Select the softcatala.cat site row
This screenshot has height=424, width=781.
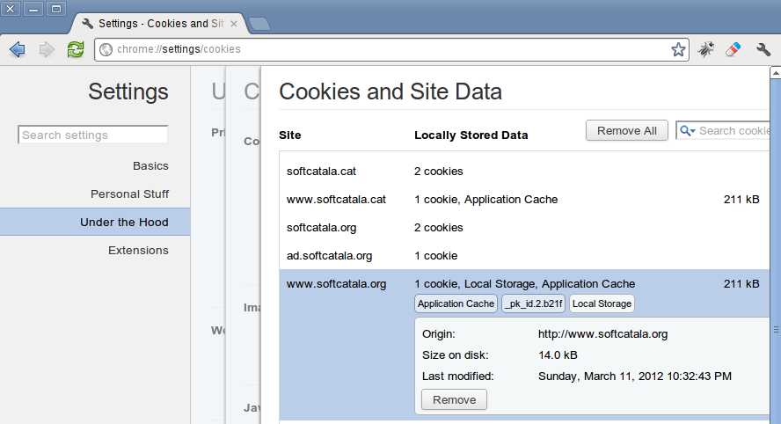[524, 171]
